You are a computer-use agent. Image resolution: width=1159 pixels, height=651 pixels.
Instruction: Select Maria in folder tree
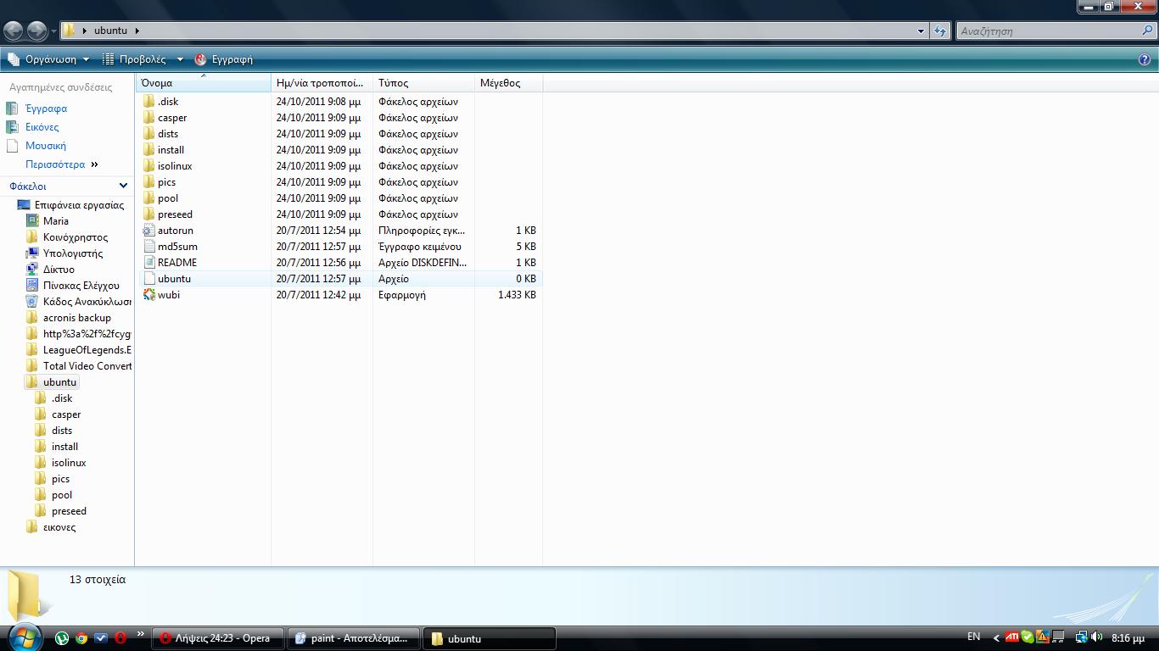(x=56, y=221)
